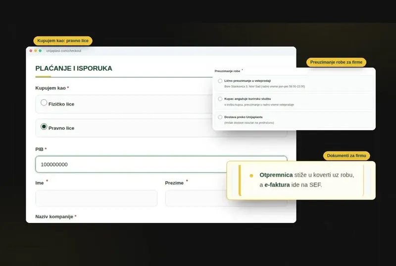Select the Fizičko lice radio button
Image resolution: width=396 pixels, height=266 pixels.
click(x=44, y=103)
